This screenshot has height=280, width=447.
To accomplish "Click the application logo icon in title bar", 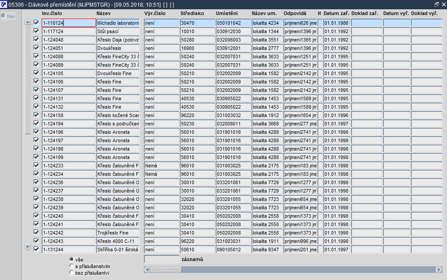I will pyautogui.click(x=4, y=4).
